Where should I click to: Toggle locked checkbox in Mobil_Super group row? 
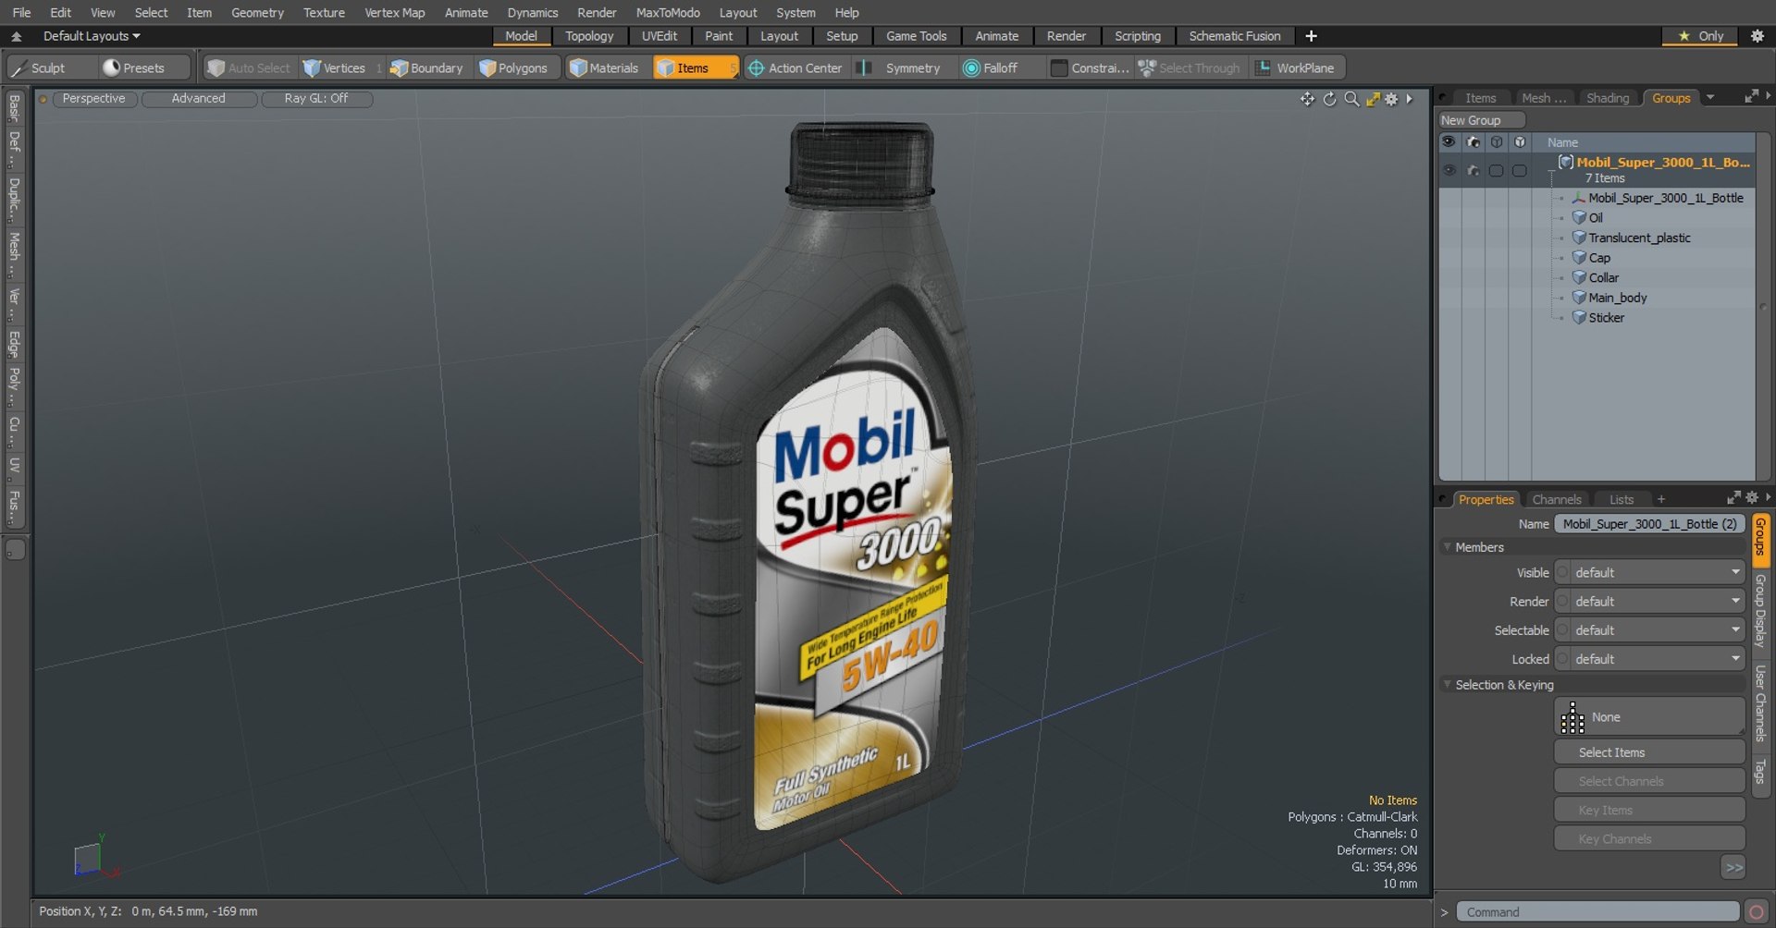tap(1519, 170)
